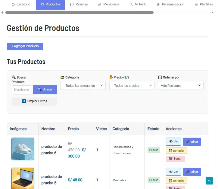Edit producto de prueba 6
Viewport: 218px width, 189px height.
click(192, 142)
